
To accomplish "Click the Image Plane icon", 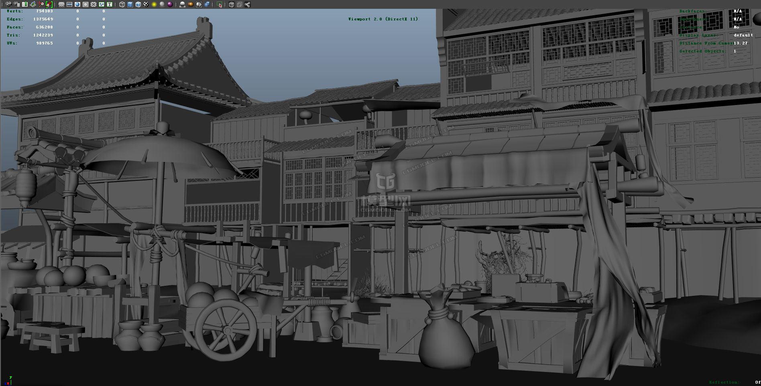I will coord(33,4).
